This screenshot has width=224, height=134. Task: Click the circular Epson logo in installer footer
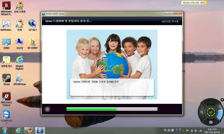pyautogui.click(x=48, y=109)
